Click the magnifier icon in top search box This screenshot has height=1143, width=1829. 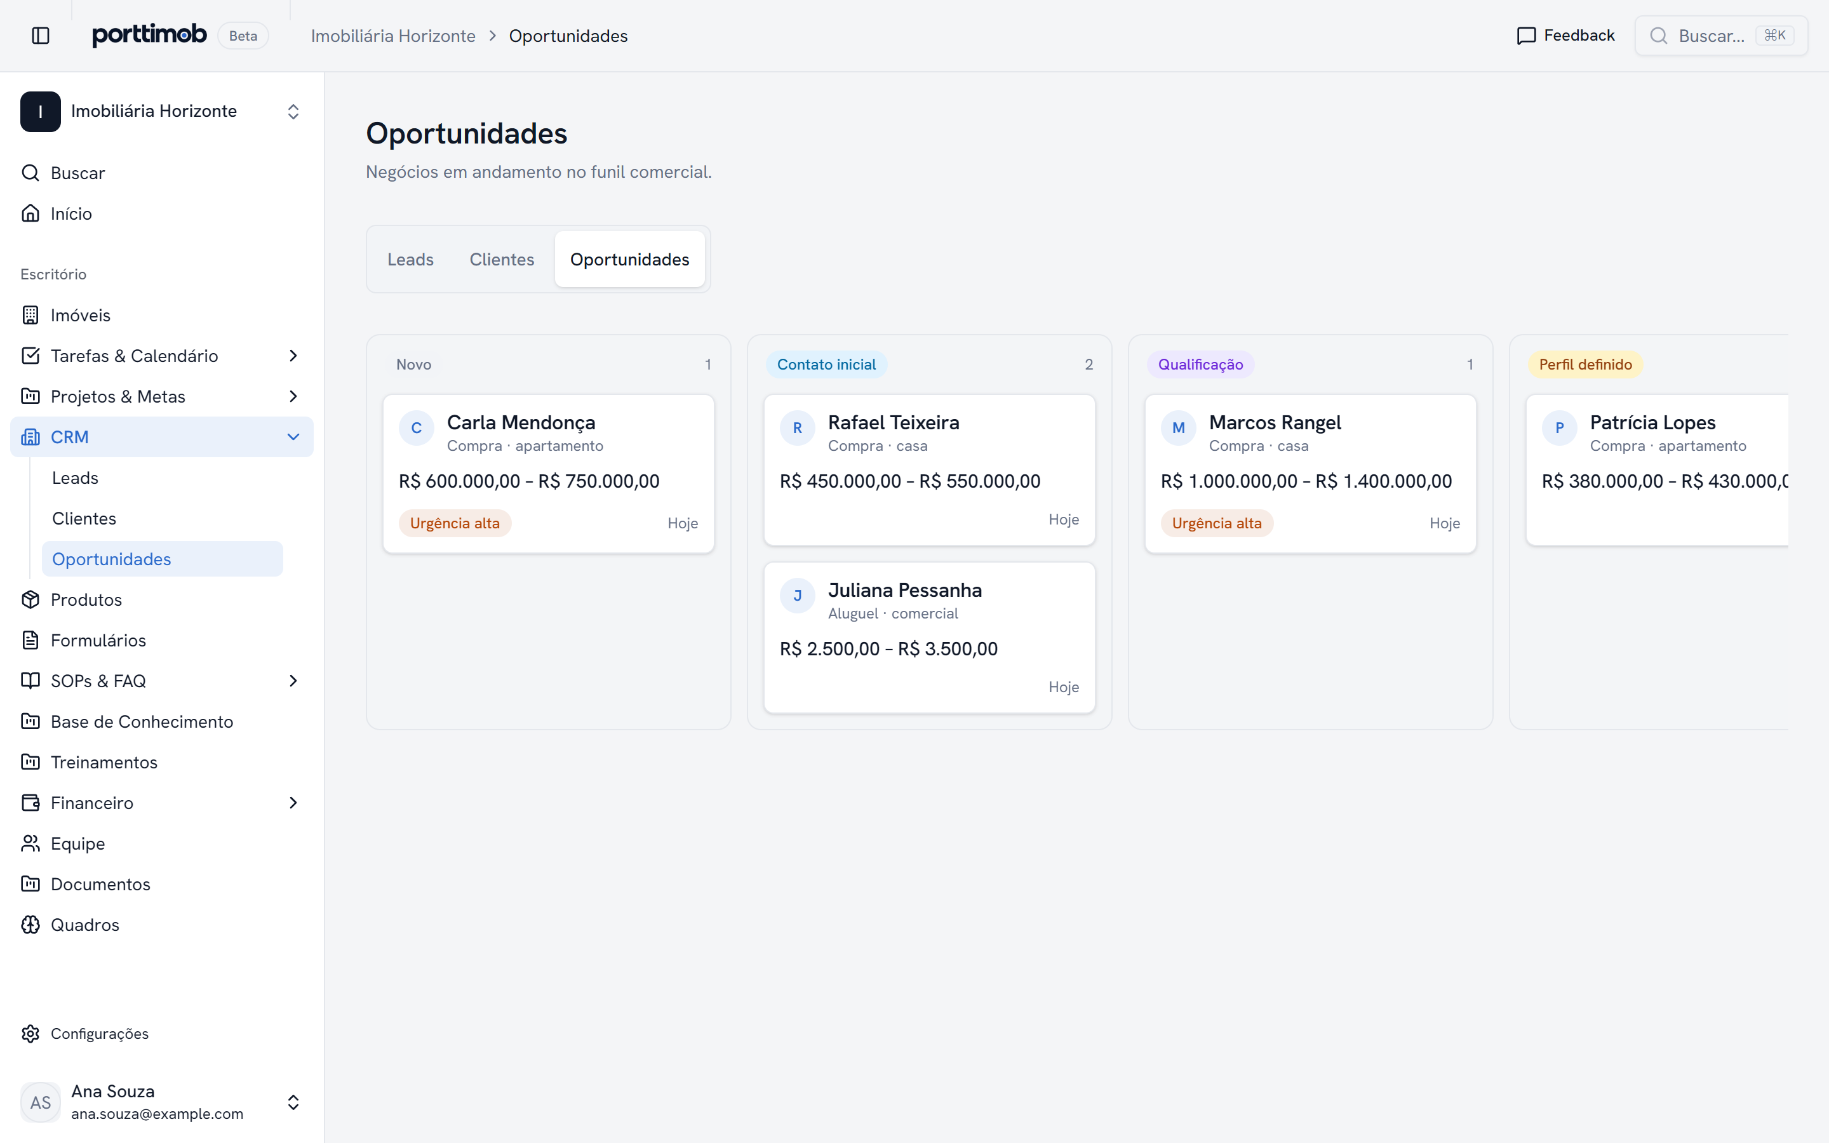1658,36
